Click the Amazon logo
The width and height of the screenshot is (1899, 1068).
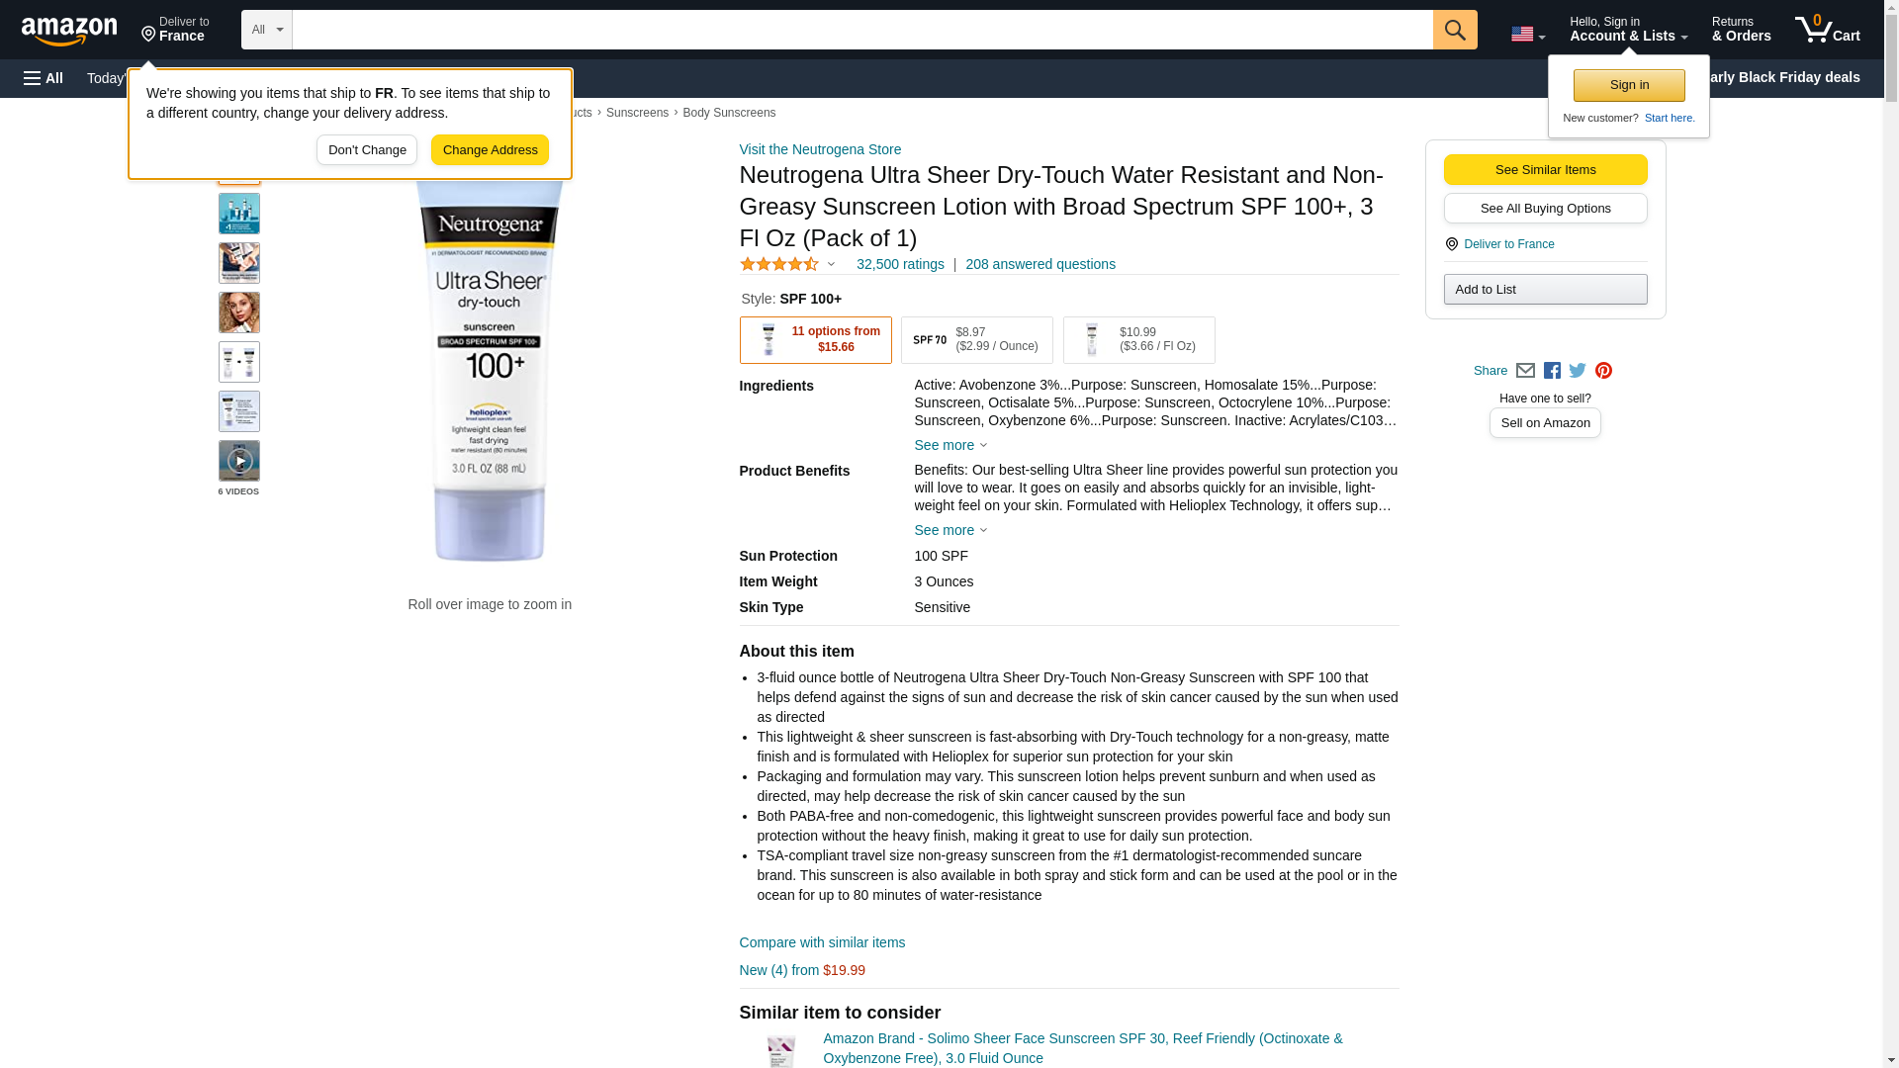tap(69, 31)
